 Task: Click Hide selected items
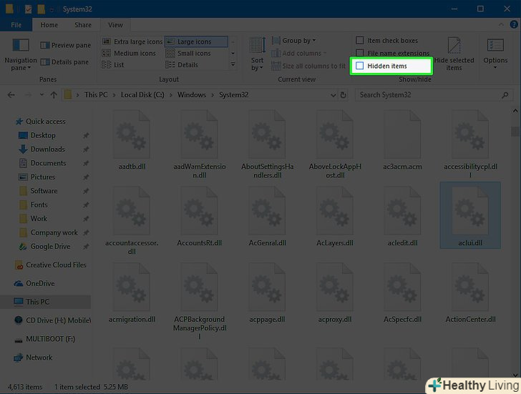point(454,54)
